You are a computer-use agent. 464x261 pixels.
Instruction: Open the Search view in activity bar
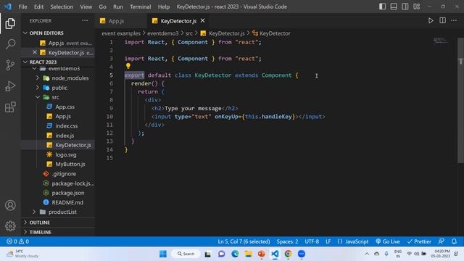coord(10,44)
